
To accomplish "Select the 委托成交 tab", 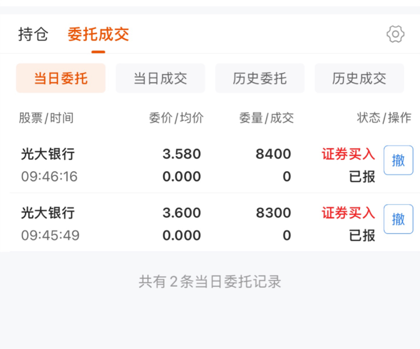I will pos(98,34).
